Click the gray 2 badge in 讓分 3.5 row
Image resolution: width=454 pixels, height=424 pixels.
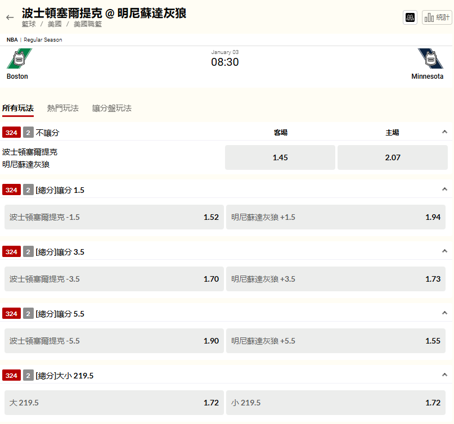pos(28,252)
